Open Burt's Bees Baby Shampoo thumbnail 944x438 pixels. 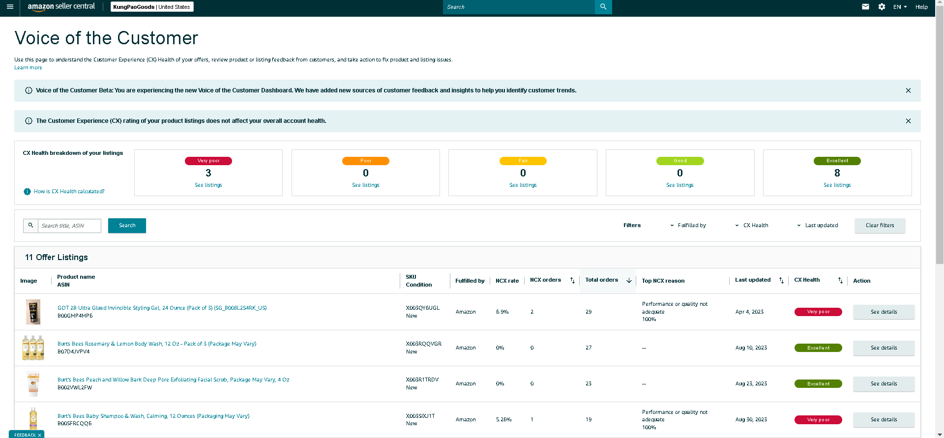pos(33,419)
